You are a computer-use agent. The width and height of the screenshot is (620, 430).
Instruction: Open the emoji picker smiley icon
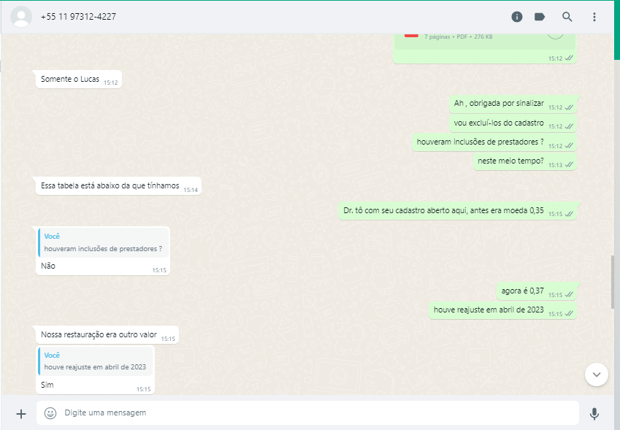click(50, 413)
